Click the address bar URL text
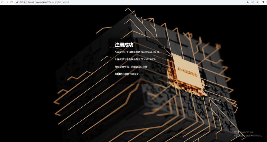The image size is (267, 142). (x=48, y=2)
